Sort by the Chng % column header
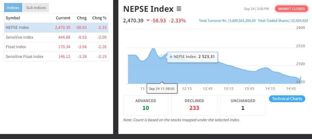 tap(99, 18)
